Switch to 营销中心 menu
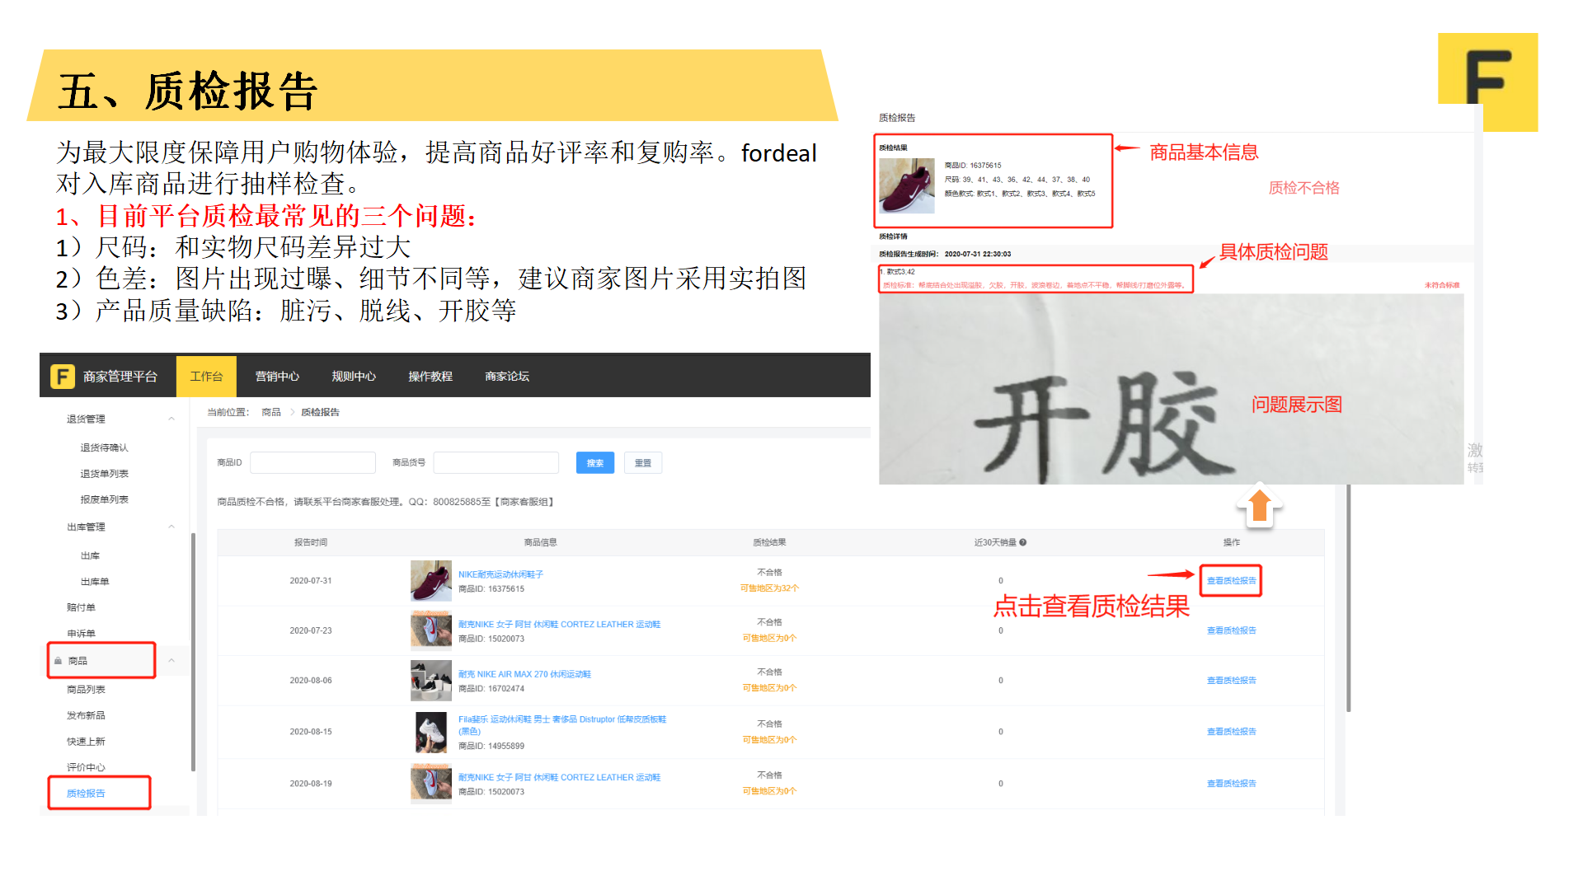The width and height of the screenshot is (1583, 890). (x=277, y=377)
